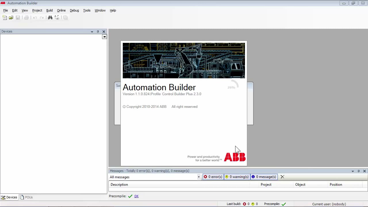Pin the Devices panel
Viewport: 368px width, 207px height.
tap(98, 32)
